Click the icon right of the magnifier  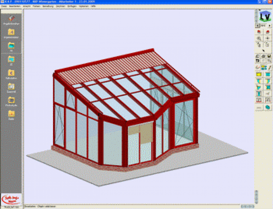coord(268,38)
